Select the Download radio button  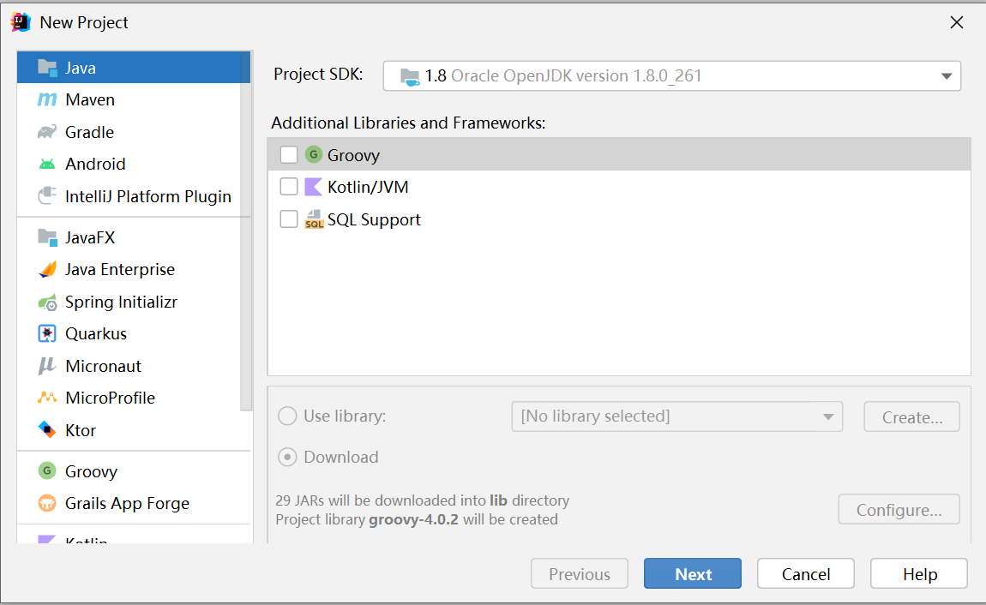288,458
